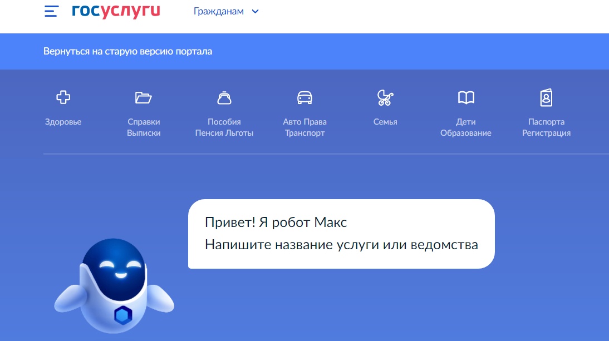Screen dimensions: 609x341
Task: Click the passport icon for Паспорта
Action: (x=546, y=98)
